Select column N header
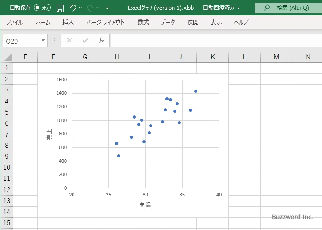Image resolution: width=322 pixels, height=230 pixels. [307, 57]
